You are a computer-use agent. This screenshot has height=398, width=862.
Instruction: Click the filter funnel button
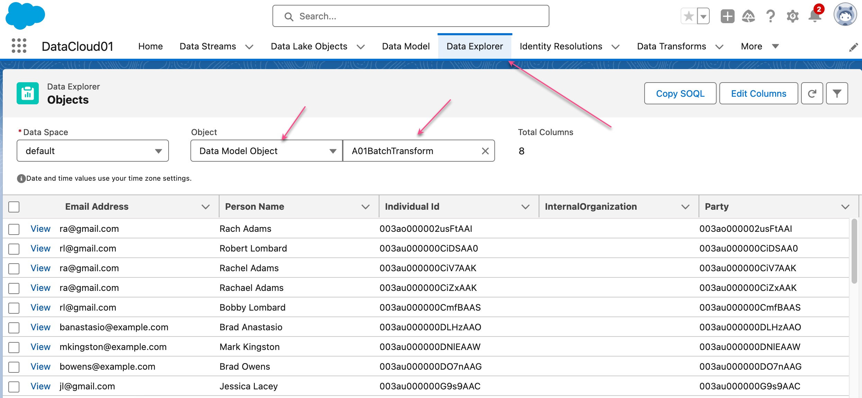point(837,93)
